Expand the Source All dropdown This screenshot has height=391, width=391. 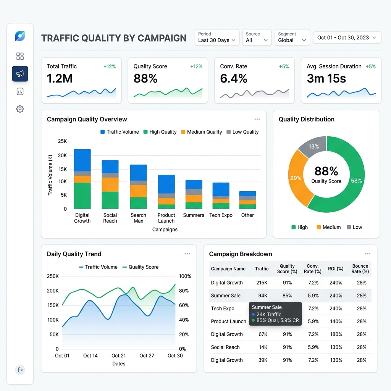coord(257,37)
